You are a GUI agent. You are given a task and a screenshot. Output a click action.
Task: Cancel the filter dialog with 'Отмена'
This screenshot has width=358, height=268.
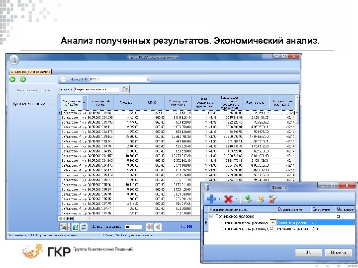coord(339,253)
